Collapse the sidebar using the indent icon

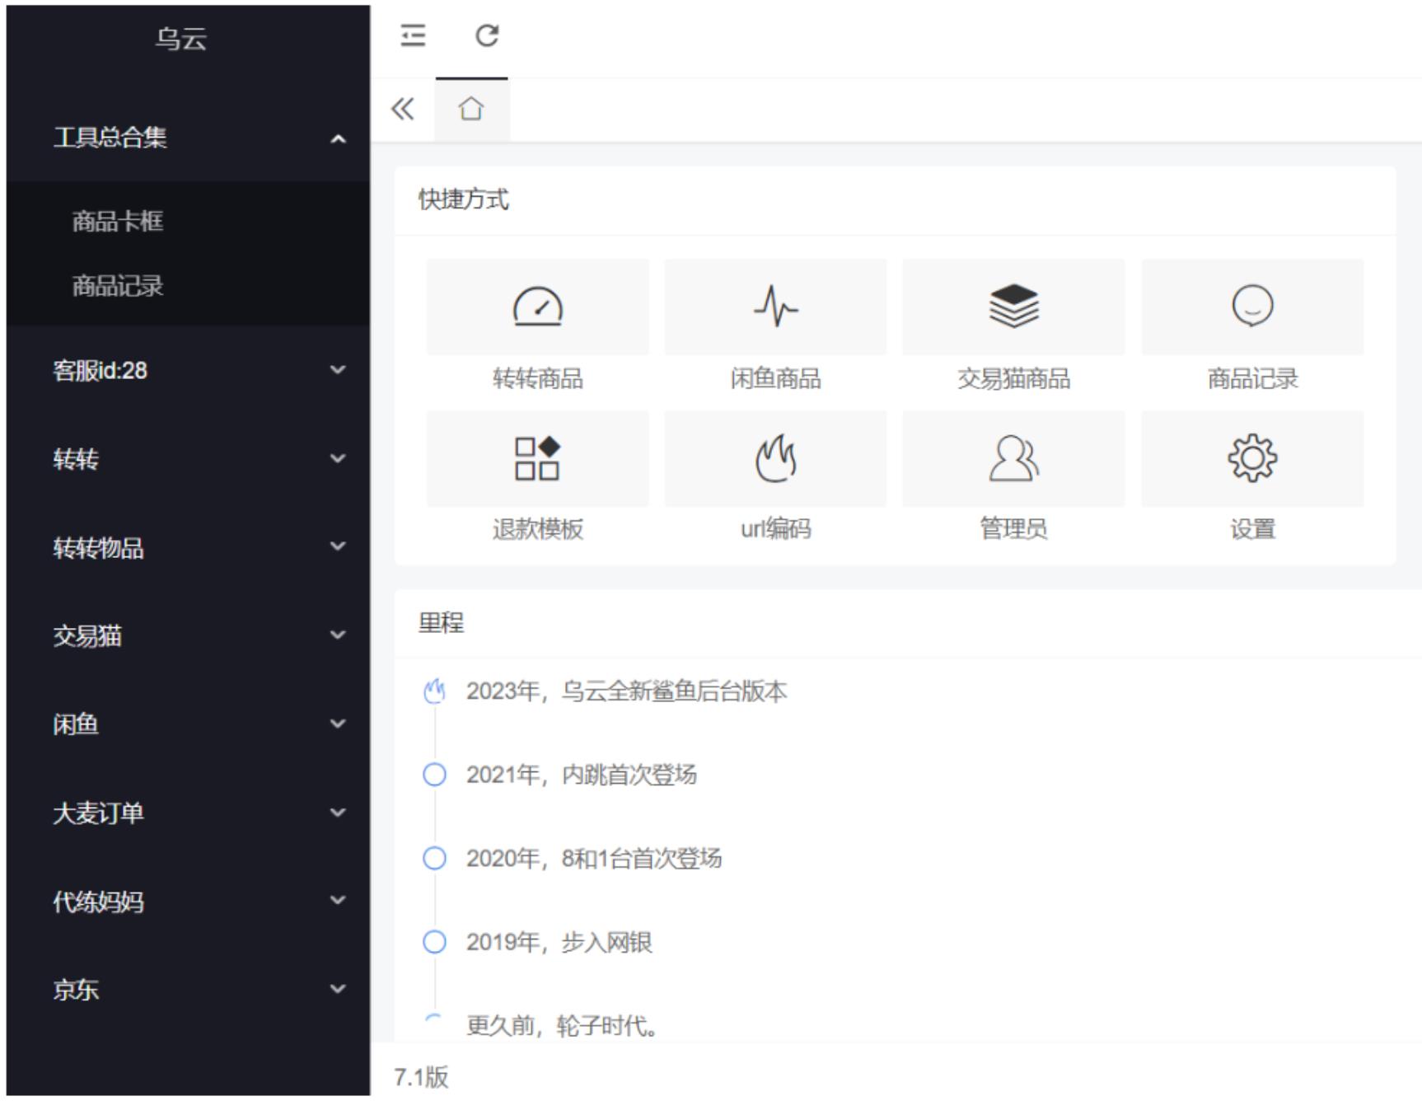(413, 36)
